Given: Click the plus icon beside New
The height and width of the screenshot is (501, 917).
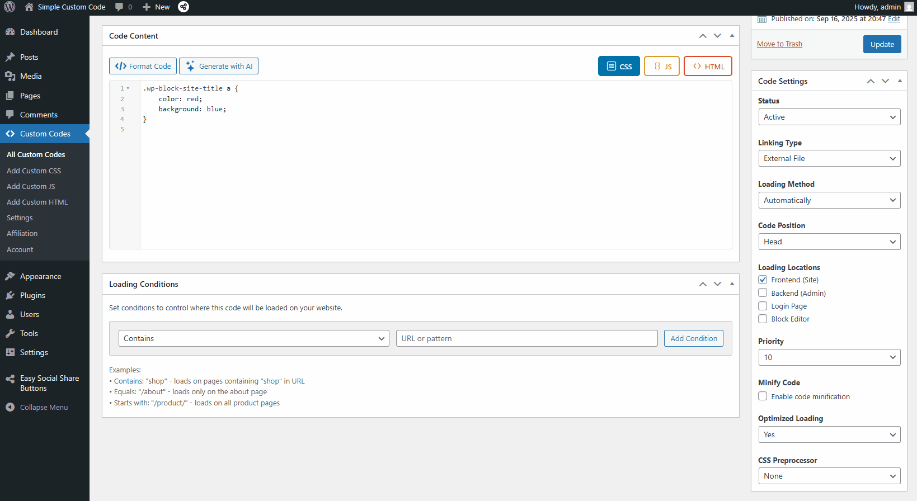Looking at the screenshot, I should coord(147,7).
